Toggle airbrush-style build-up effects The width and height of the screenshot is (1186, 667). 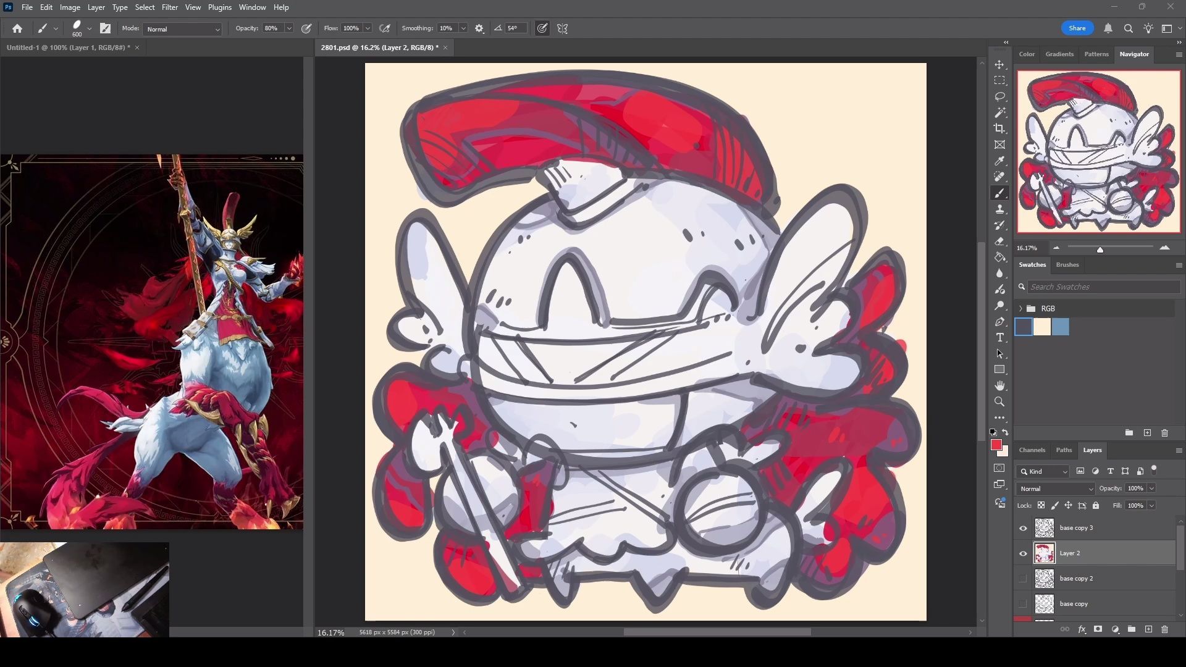[384, 28]
